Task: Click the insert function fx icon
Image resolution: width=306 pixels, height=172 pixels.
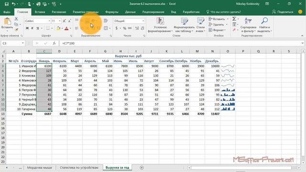Action: 54,43
